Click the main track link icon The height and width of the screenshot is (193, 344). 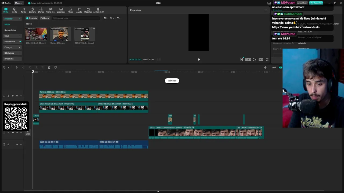click(274, 67)
